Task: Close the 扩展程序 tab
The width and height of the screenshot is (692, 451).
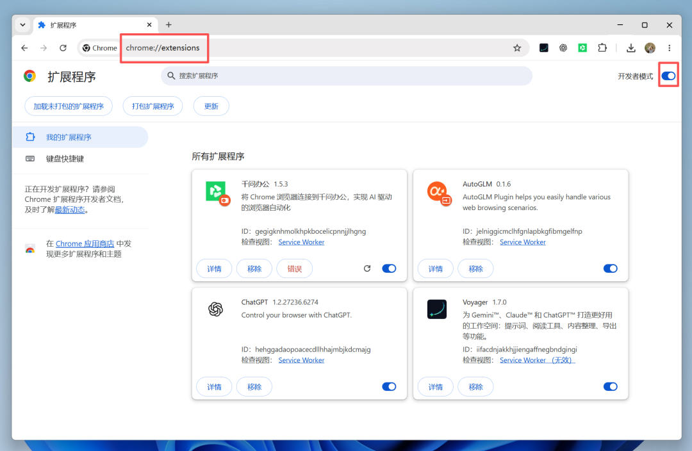Action: click(x=149, y=25)
